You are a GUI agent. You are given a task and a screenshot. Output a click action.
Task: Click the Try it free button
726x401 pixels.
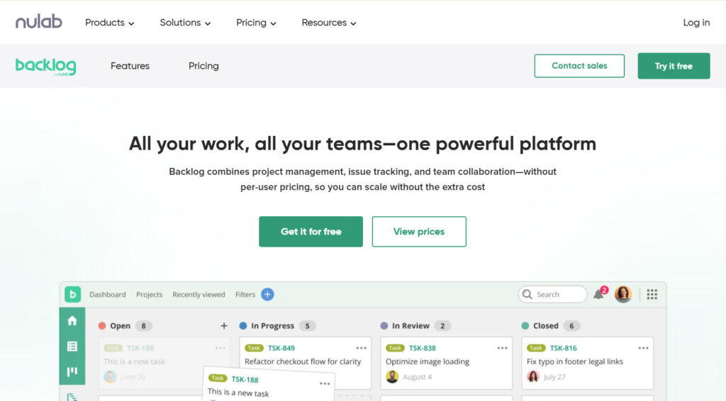674,66
